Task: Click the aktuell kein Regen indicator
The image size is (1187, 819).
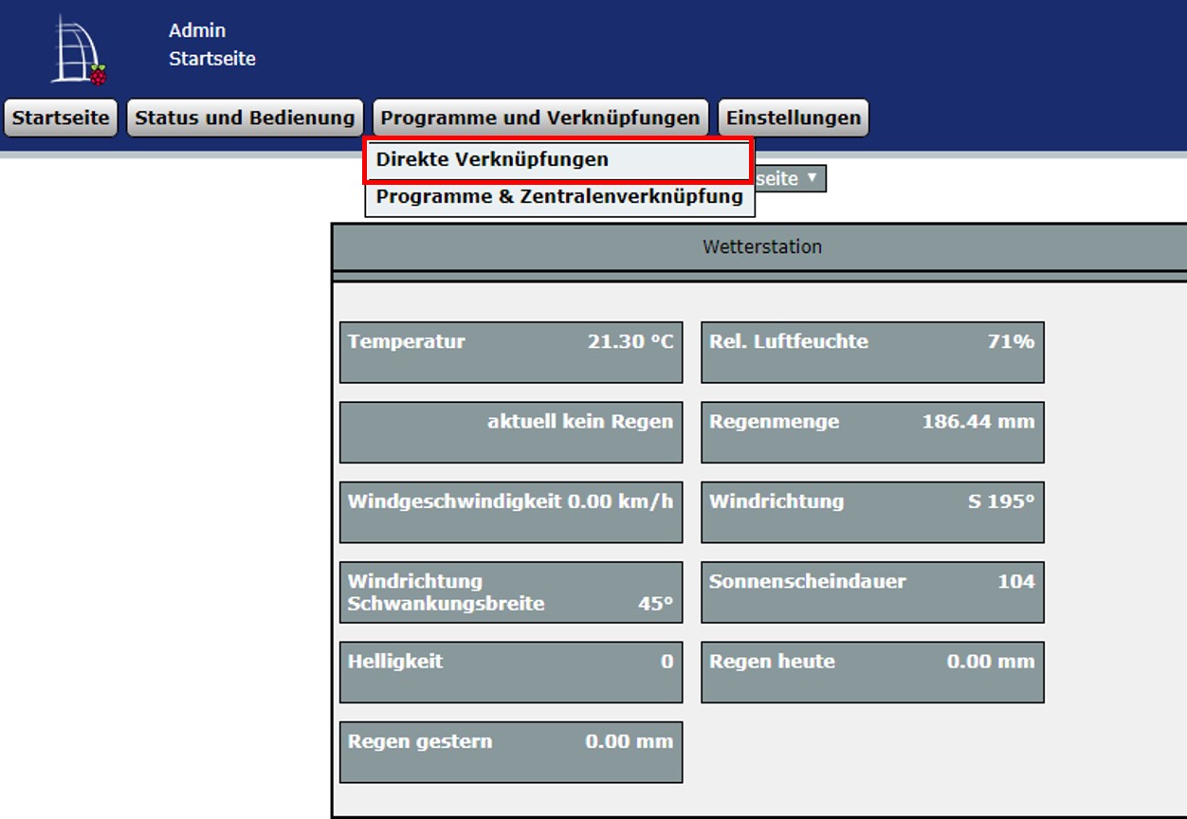Action: pyautogui.click(x=511, y=431)
